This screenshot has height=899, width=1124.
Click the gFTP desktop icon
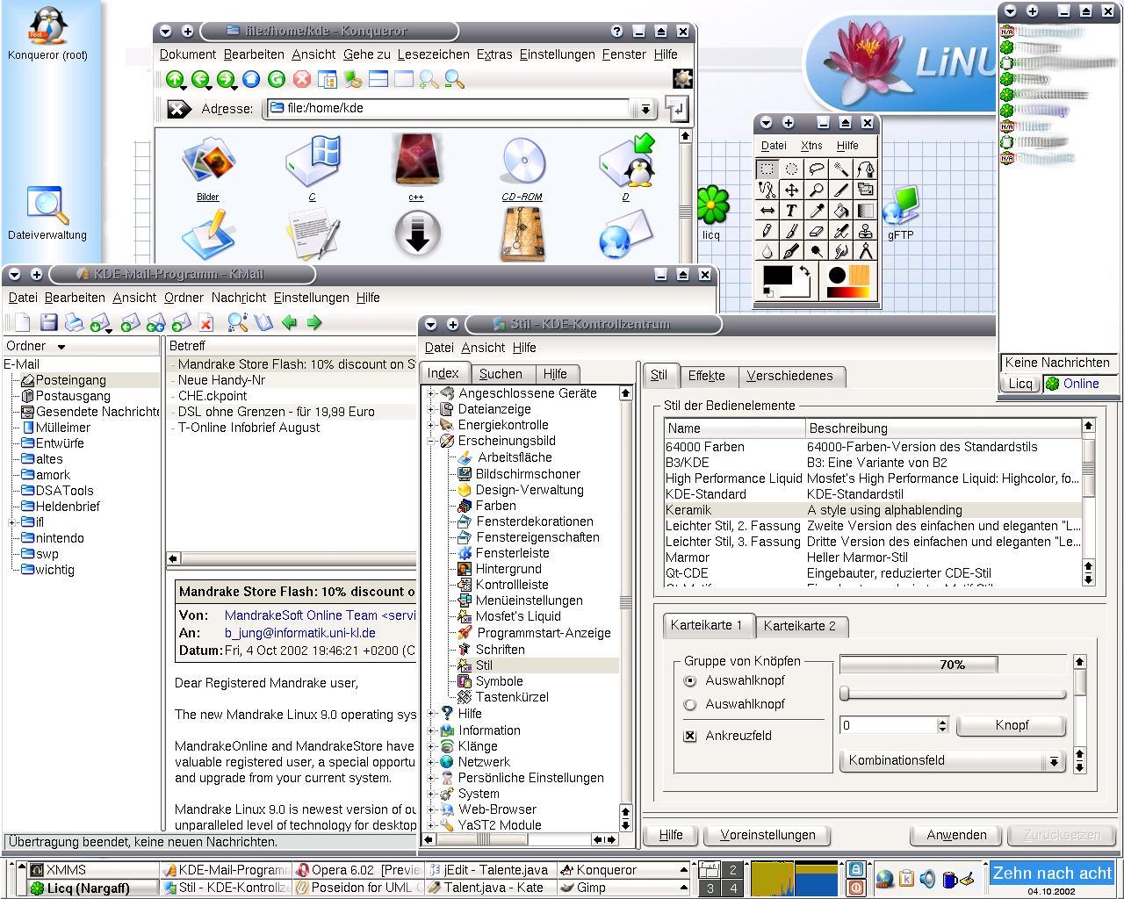(x=901, y=213)
